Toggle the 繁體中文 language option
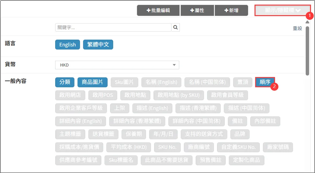This screenshot has height=173, width=315. coord(98,45)
